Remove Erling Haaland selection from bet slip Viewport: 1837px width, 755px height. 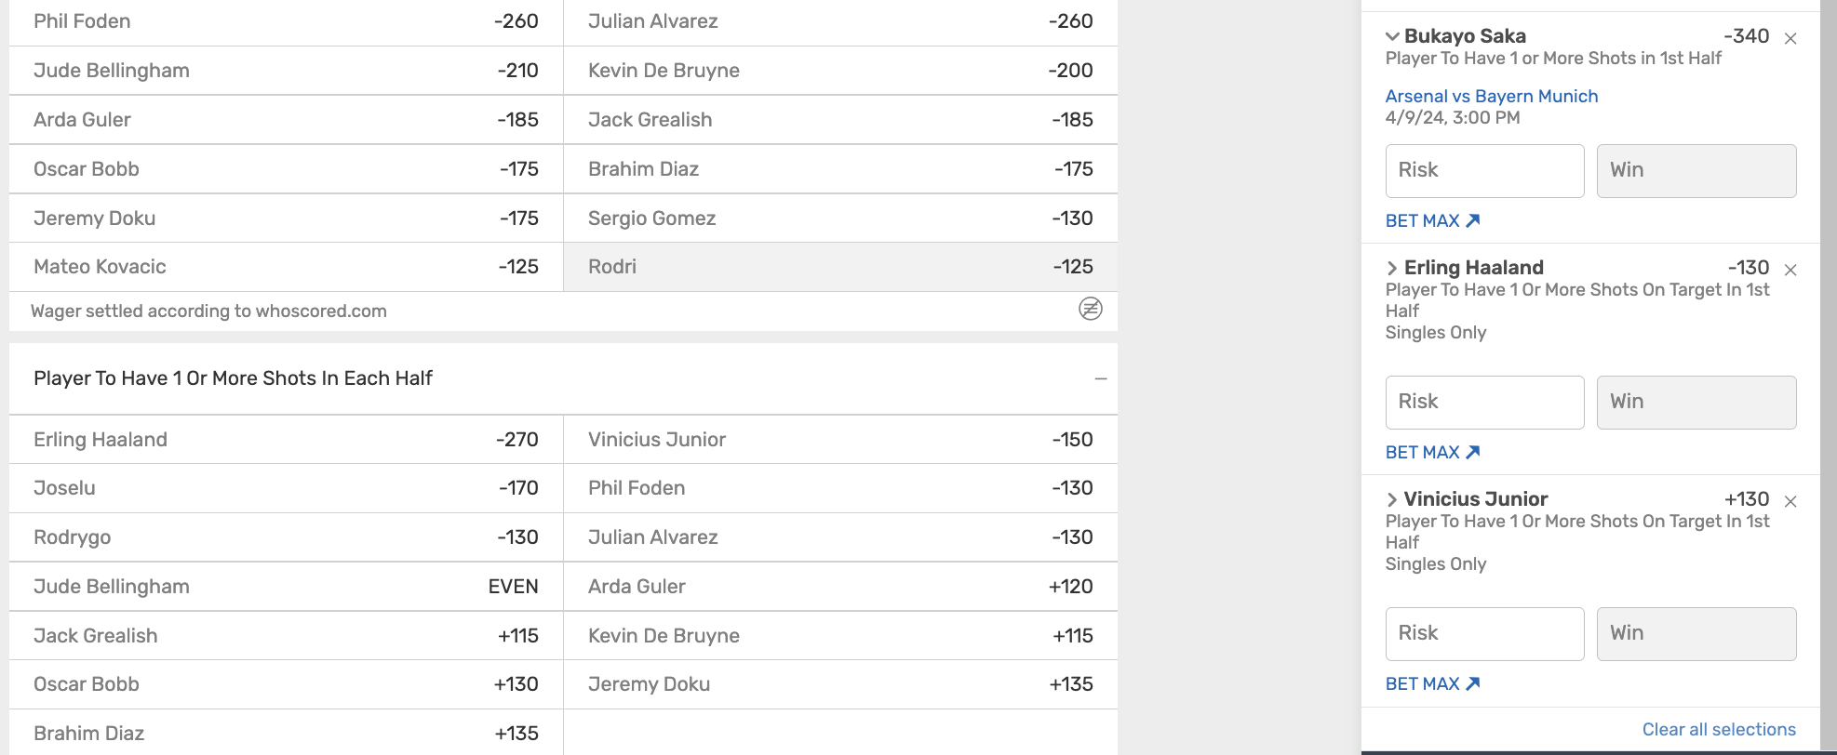[1790, 270]
